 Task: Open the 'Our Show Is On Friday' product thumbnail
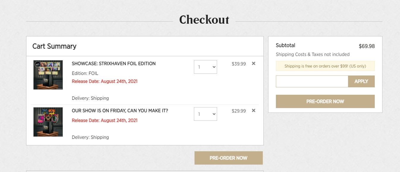tap(48, 122)
